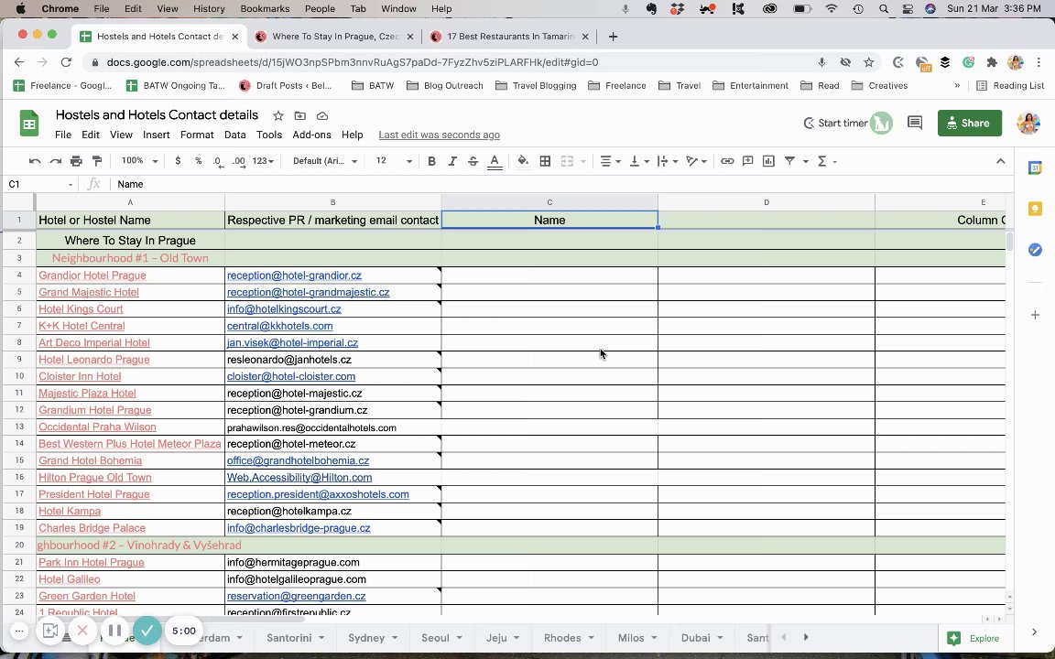
Task: Get add-ons plus icon in sidebar
Action: (1035, 315)
